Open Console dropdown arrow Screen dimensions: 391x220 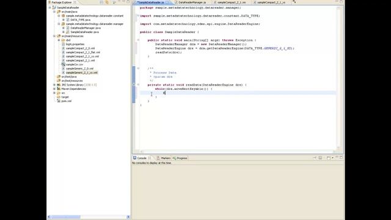332,158
